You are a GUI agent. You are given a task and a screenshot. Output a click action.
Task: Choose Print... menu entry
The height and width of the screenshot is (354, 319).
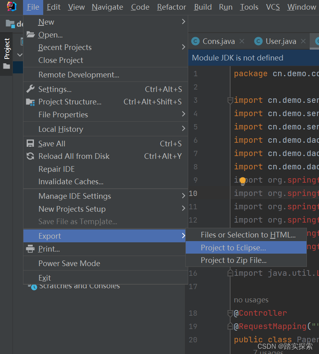[105, 249]
